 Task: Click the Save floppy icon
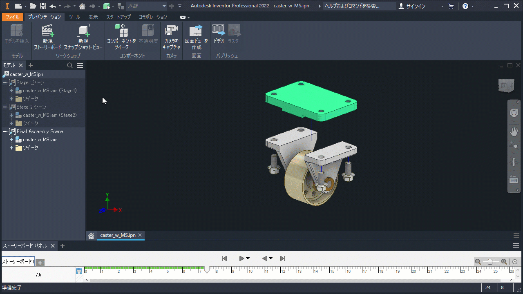click(x=42, y=6)
